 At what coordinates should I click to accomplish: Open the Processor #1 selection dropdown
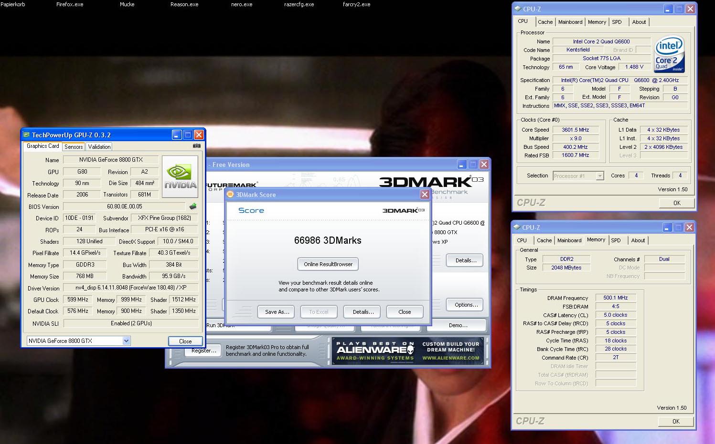(x=600, y=176)
